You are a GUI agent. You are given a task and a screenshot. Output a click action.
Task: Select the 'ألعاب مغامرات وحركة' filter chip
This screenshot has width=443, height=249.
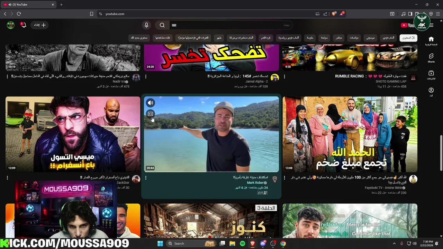point(241,38)
